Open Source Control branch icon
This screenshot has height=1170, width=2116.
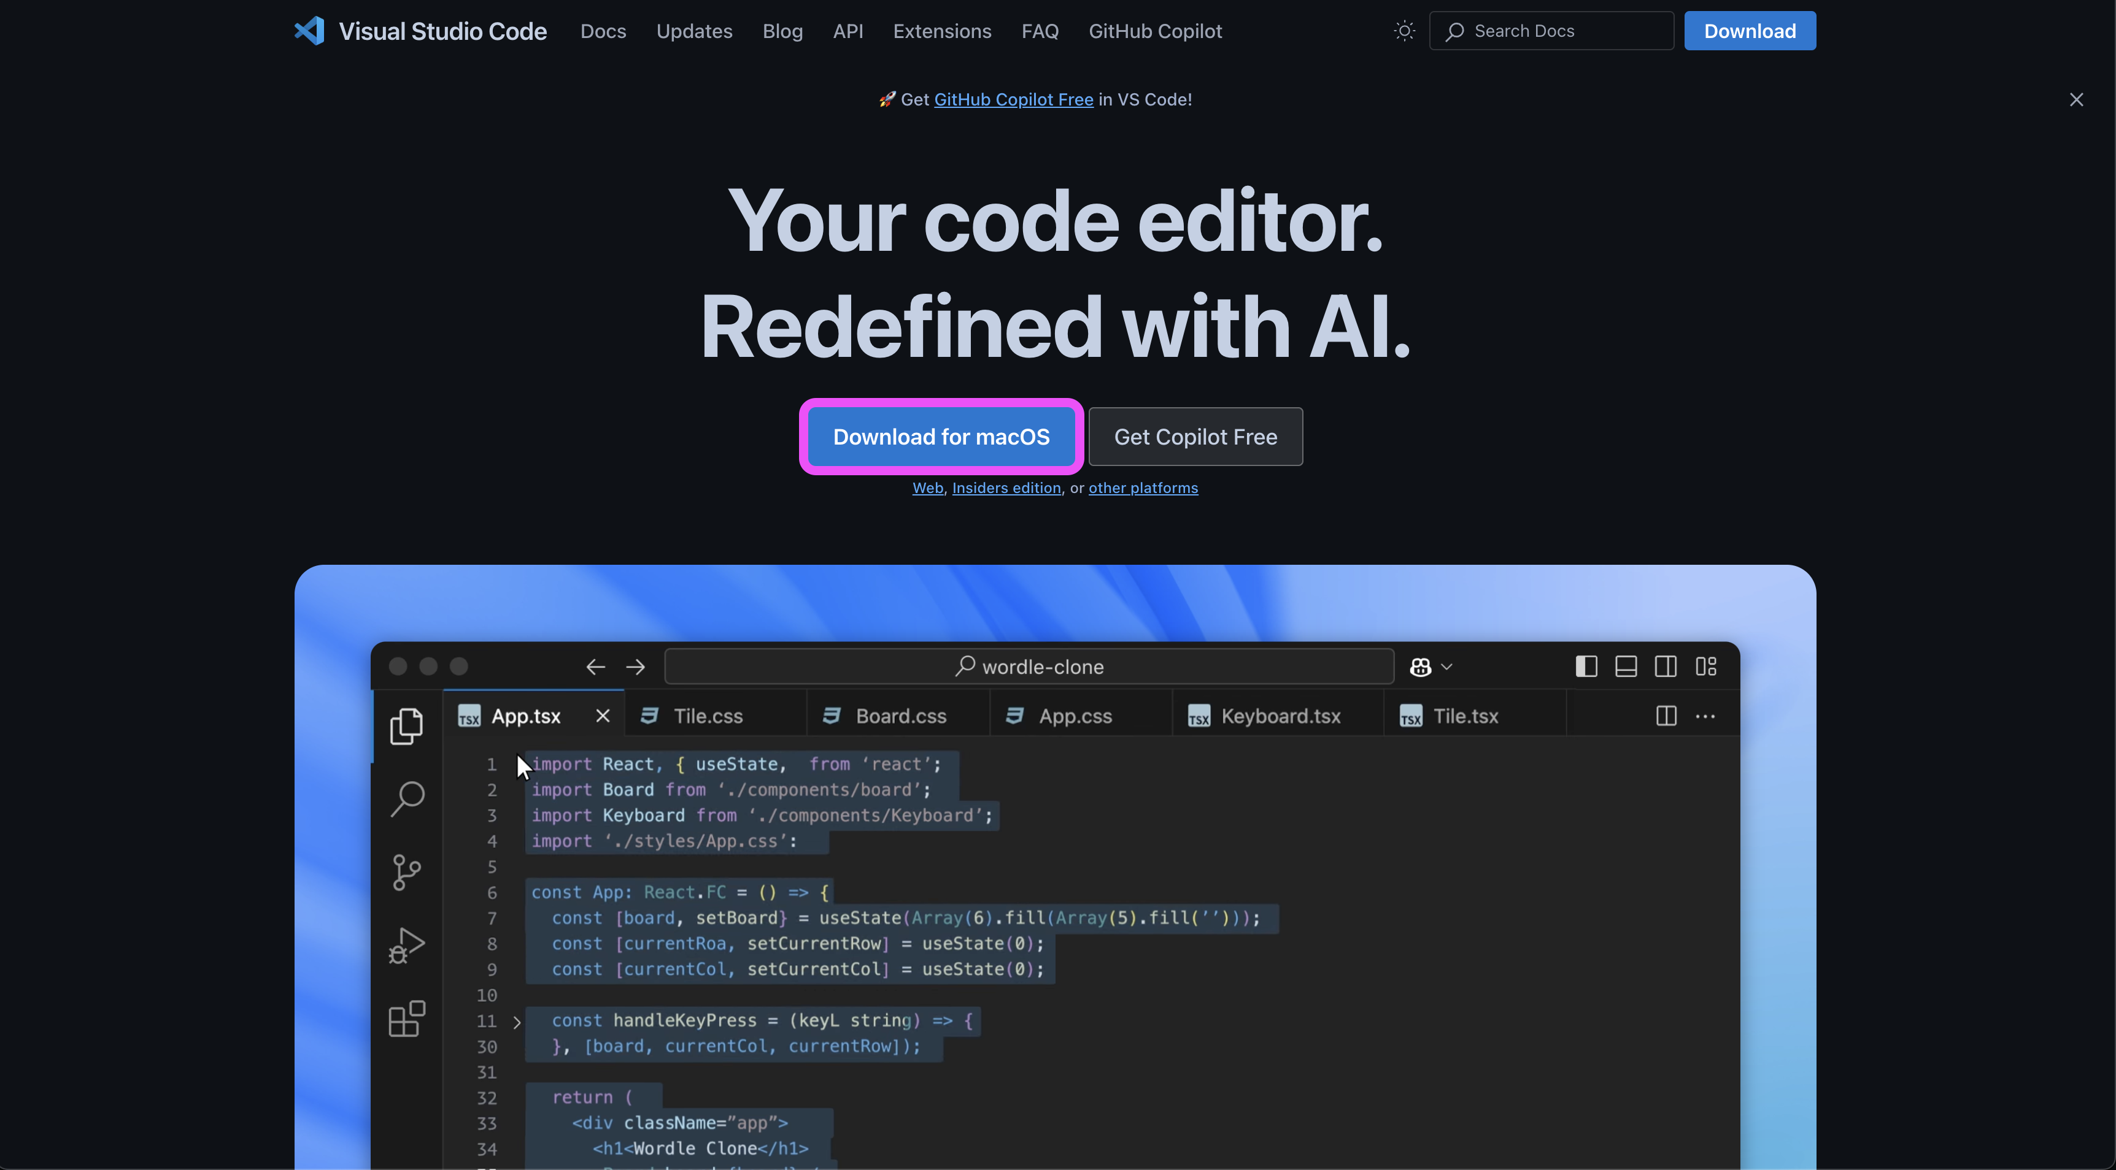(x=406, y=872)
